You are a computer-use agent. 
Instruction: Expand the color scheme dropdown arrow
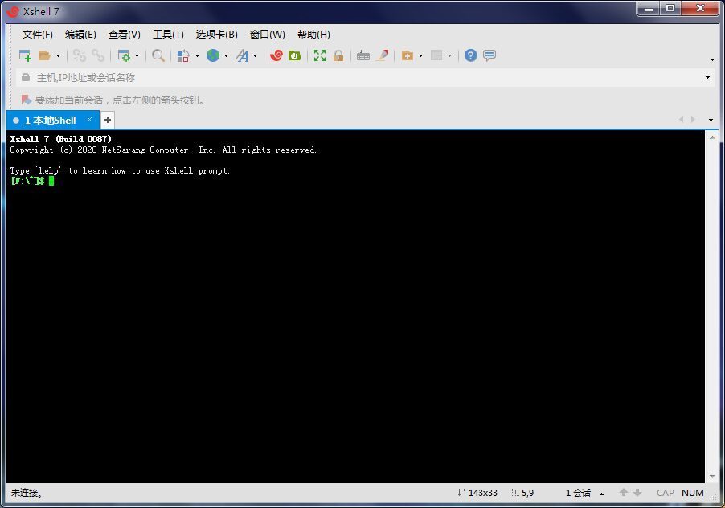[x=198, y=56]
